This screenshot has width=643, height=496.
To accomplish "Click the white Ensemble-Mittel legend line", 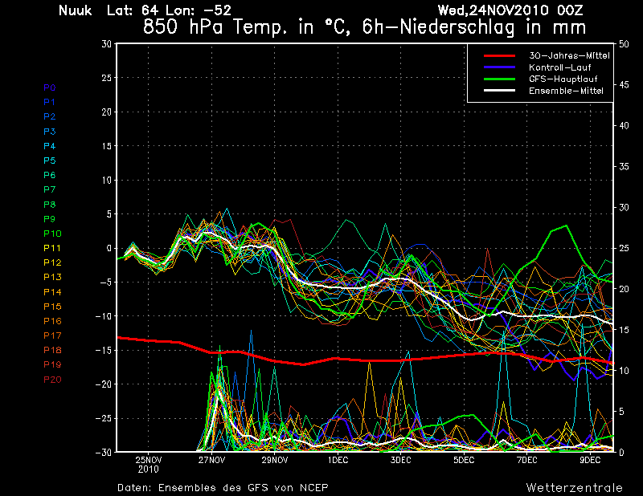I will [499, 91].
